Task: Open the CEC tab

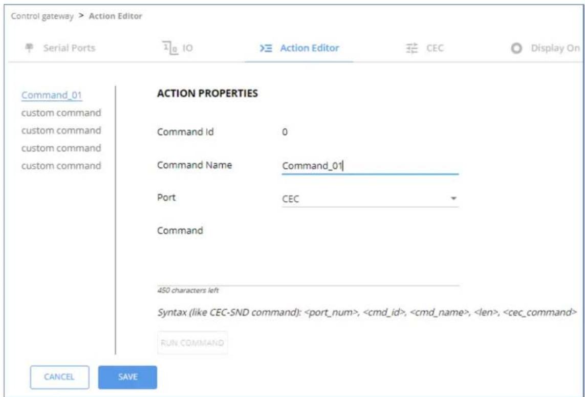Action: 435,48
